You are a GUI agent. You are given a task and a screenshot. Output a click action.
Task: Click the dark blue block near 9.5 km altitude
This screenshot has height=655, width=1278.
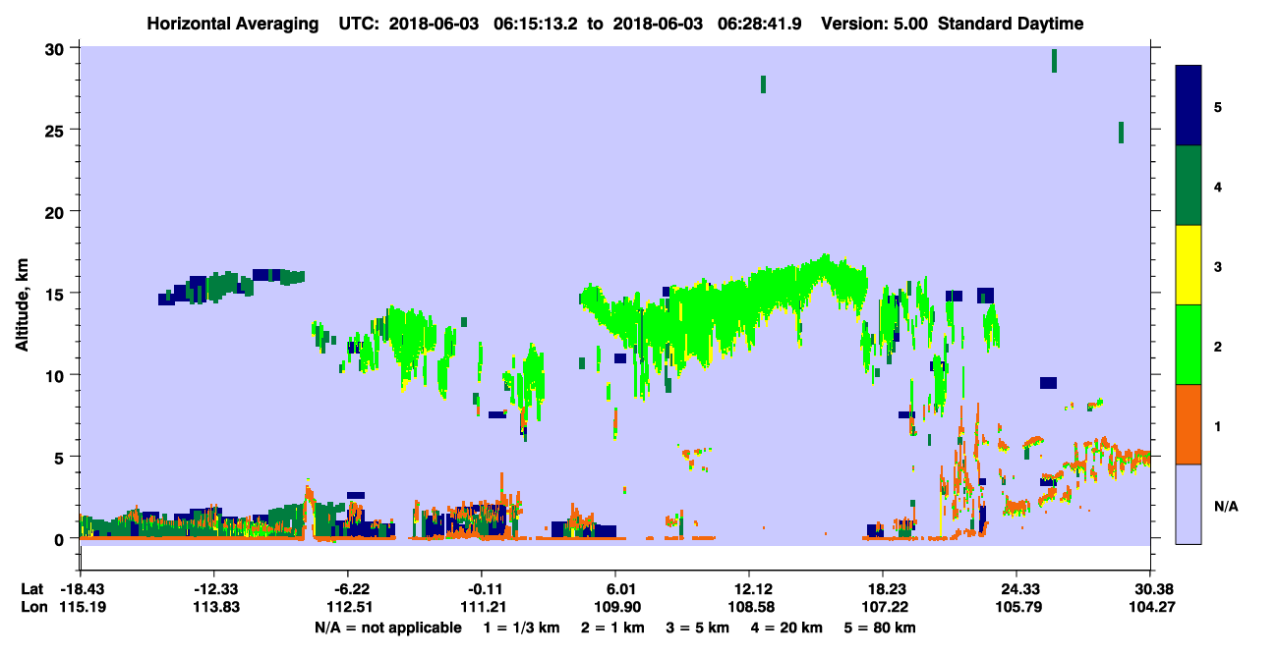[1048, 383]
